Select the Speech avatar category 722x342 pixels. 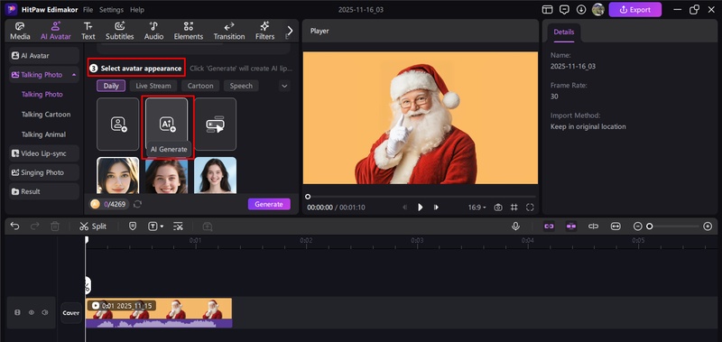(241, 86)
